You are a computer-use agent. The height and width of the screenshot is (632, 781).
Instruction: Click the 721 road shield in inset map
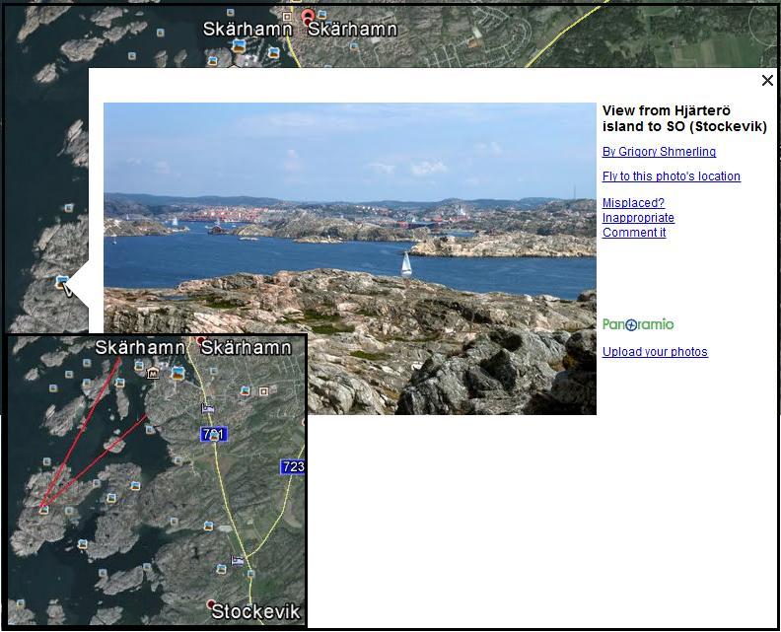tap(214, 434)
